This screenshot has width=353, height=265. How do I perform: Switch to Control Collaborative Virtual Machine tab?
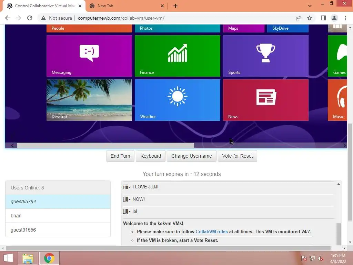click(x=44, y=6)
